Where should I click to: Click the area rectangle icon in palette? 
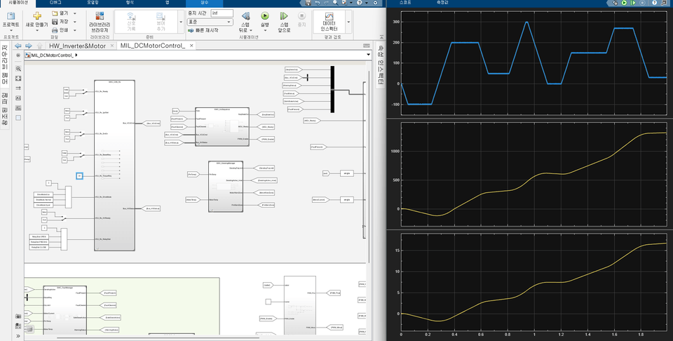[x=18, y=118]
